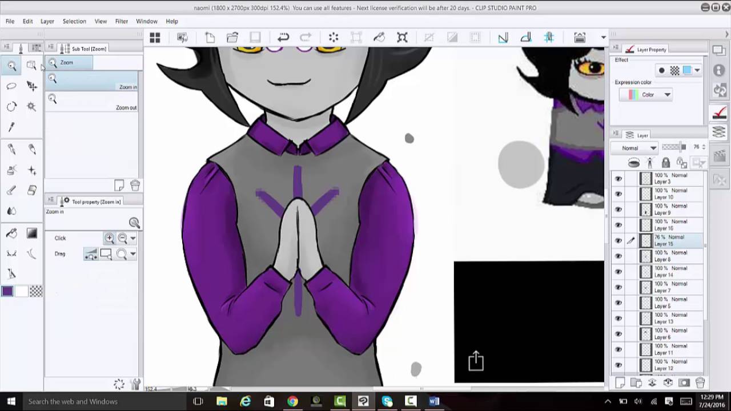Expand the Click setting dropdown arrow
Screen dimensions: 731x411
pyautogui.click(x=133, y=238)
